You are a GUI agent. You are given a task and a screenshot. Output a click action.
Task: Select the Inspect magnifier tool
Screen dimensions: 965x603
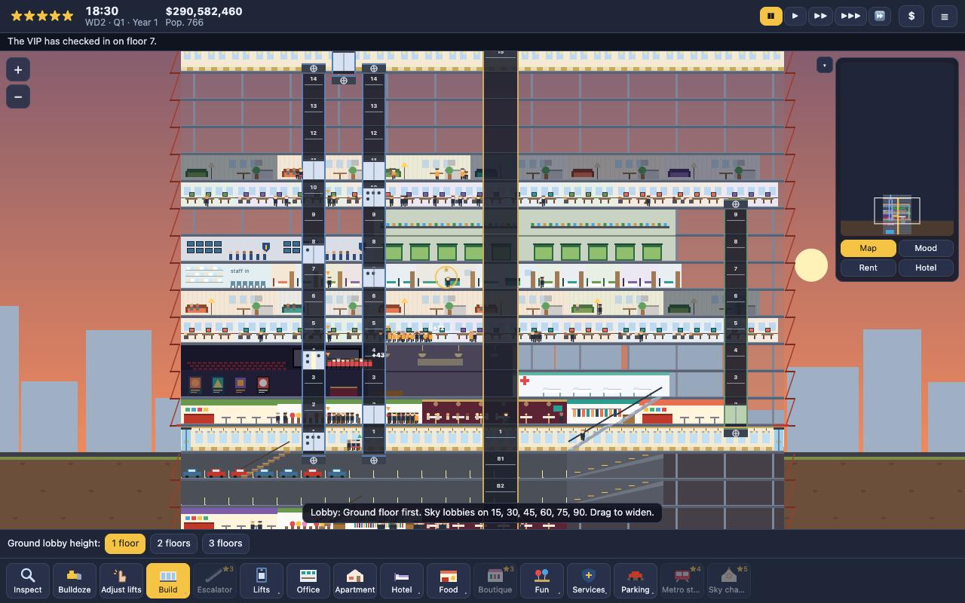tap(28, 580)
